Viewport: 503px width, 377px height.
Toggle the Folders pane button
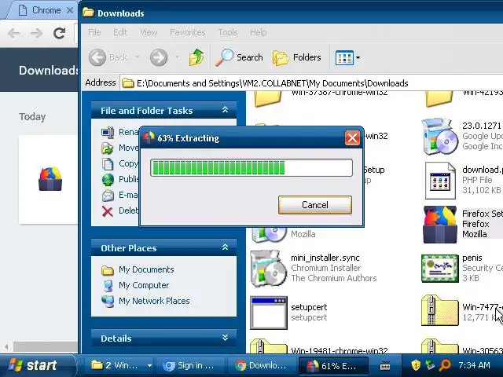[297, 57]
